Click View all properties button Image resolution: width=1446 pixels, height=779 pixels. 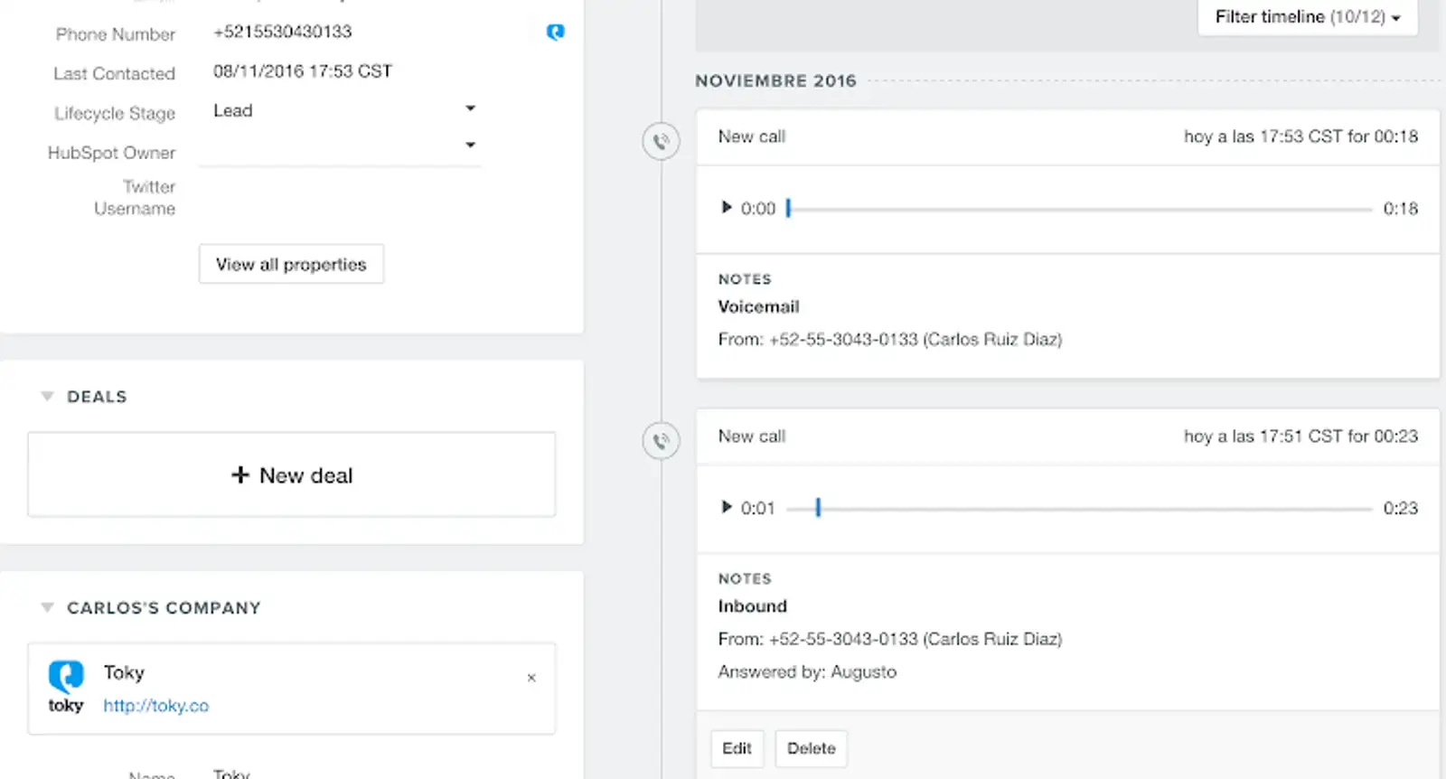[x=291, y=265]
